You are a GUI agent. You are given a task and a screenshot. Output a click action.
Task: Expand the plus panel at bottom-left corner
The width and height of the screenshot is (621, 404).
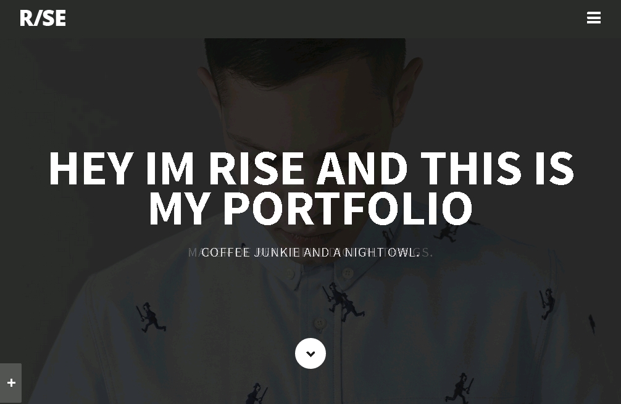click(10, 382)
